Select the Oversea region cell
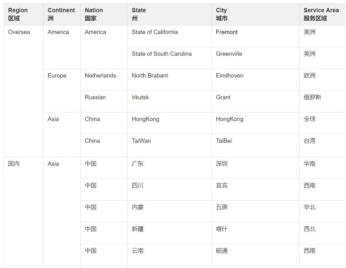 click(x=24, y=91)
